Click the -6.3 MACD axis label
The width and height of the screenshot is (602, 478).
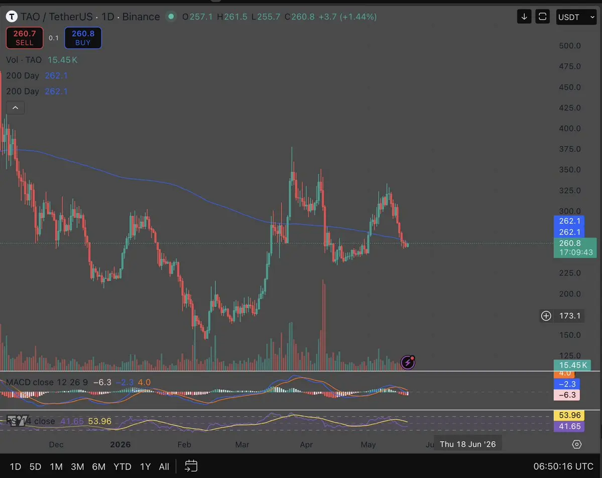567,395
